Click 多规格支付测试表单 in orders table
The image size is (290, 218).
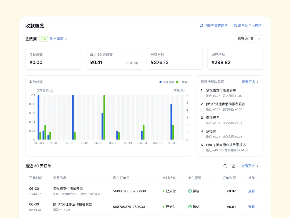click(68, 189)
